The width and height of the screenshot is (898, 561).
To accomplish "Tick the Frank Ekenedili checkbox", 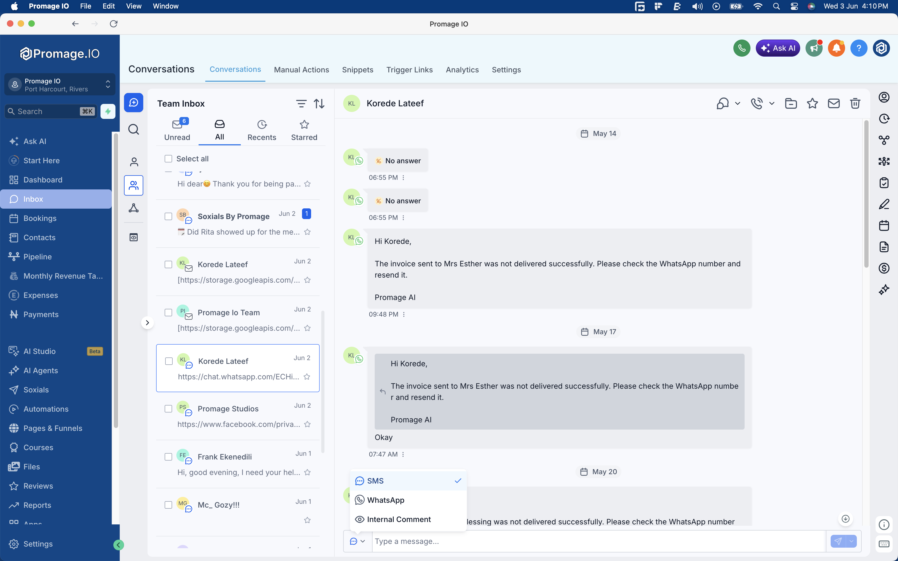I will tap(168, 457).
